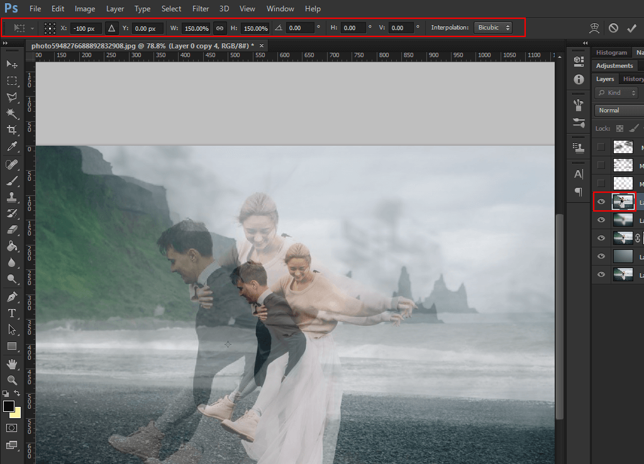Select the Rectangular Marquee tool
Viewport: 644px width, 464px height.
click(12, 81)
